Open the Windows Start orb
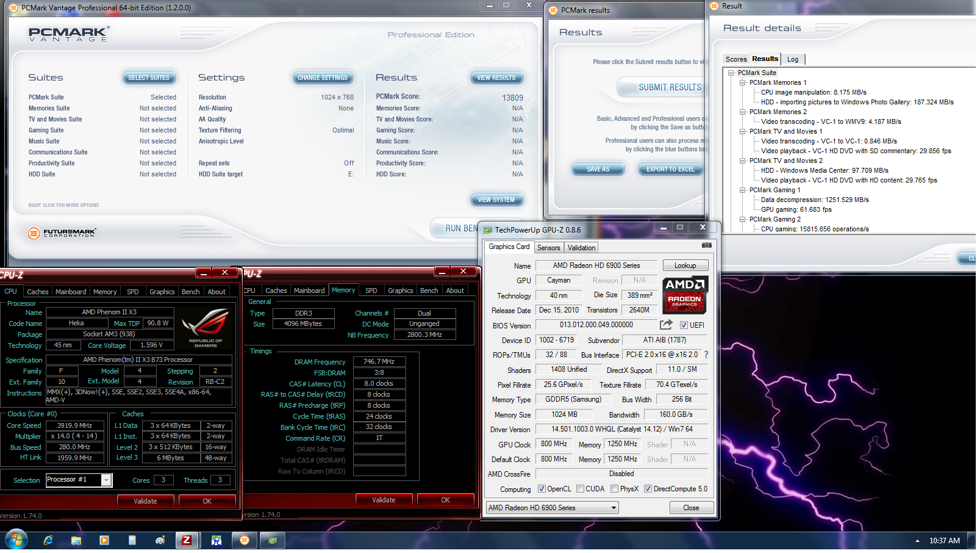 16,540
